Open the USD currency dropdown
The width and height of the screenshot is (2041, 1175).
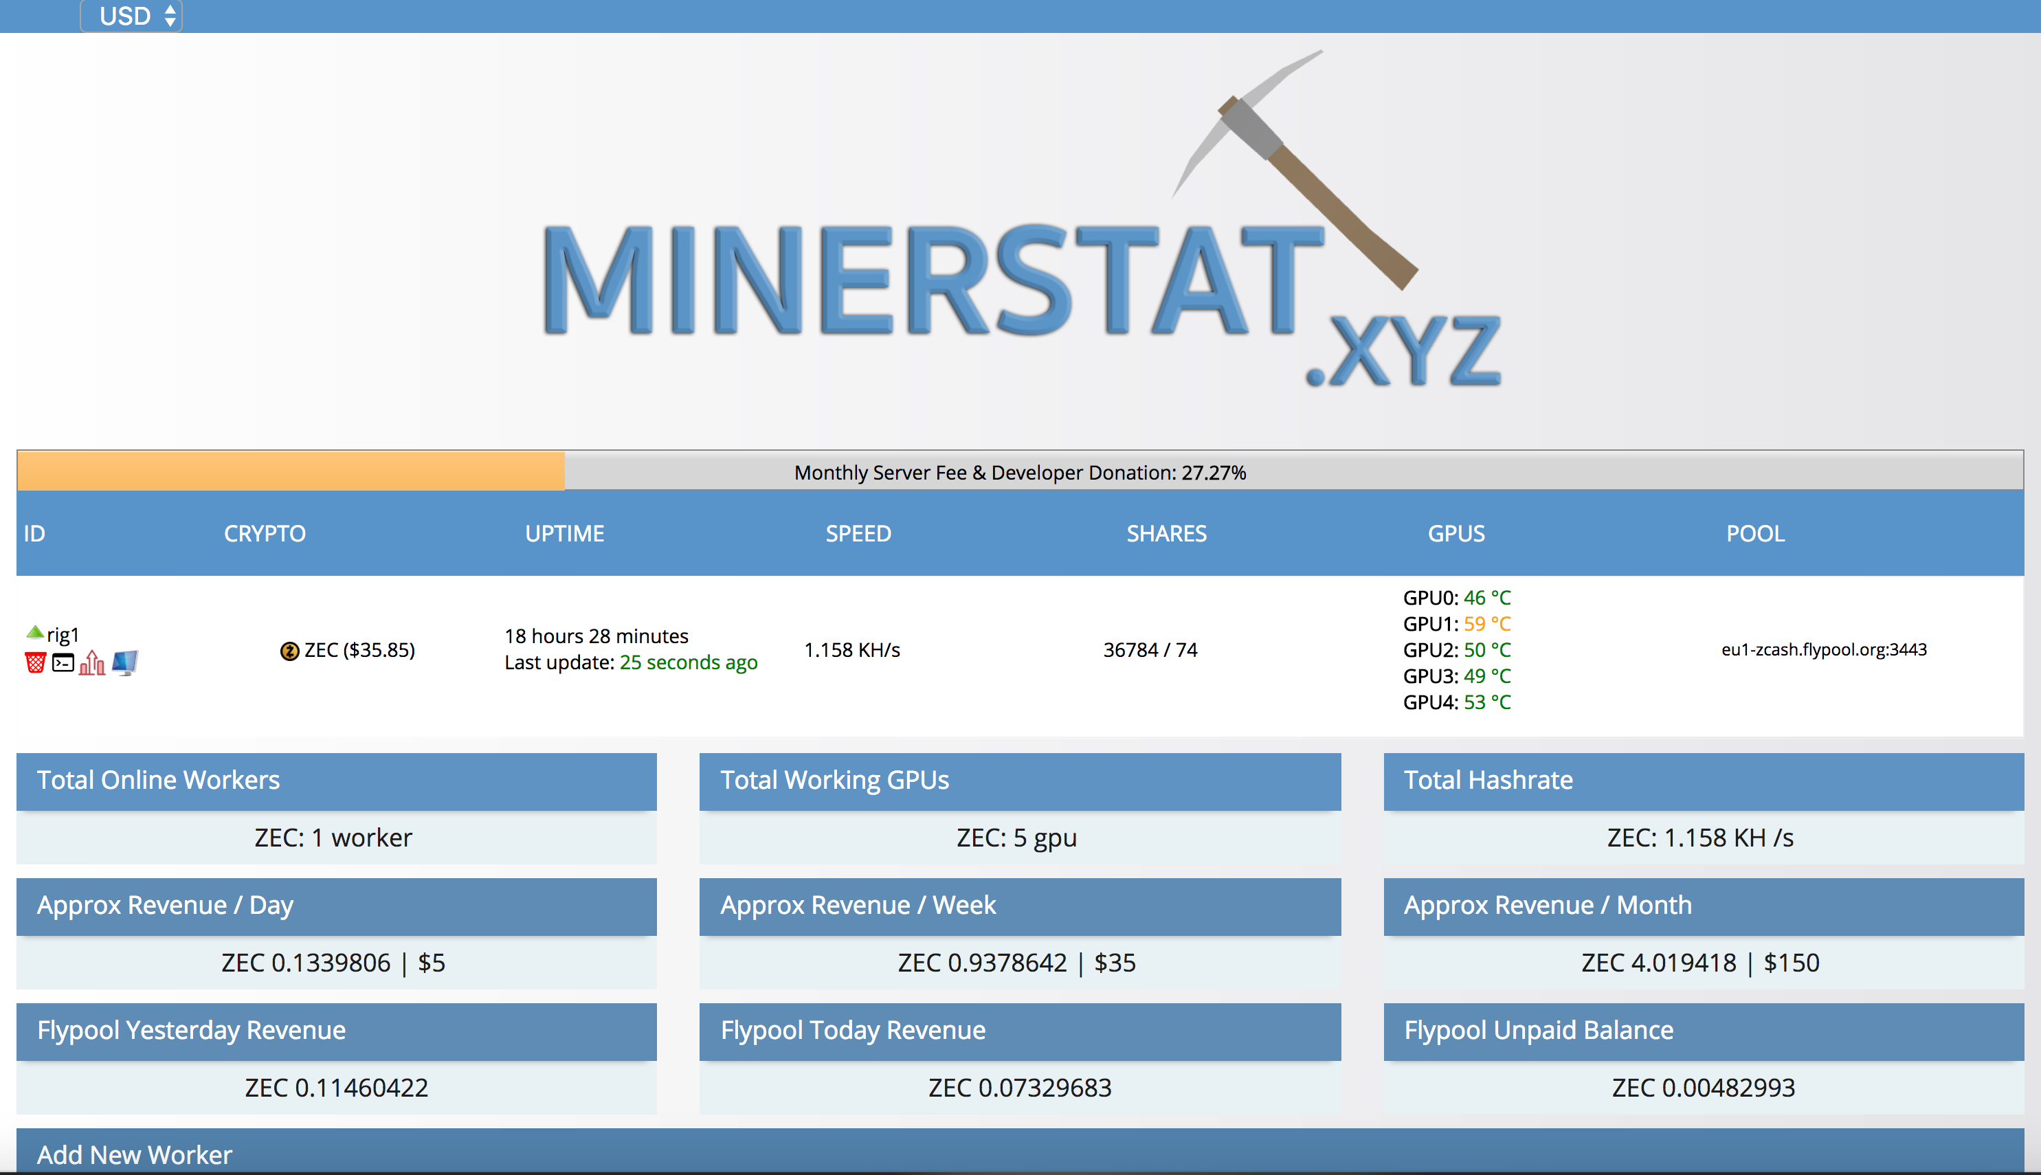tap(131, 16)
